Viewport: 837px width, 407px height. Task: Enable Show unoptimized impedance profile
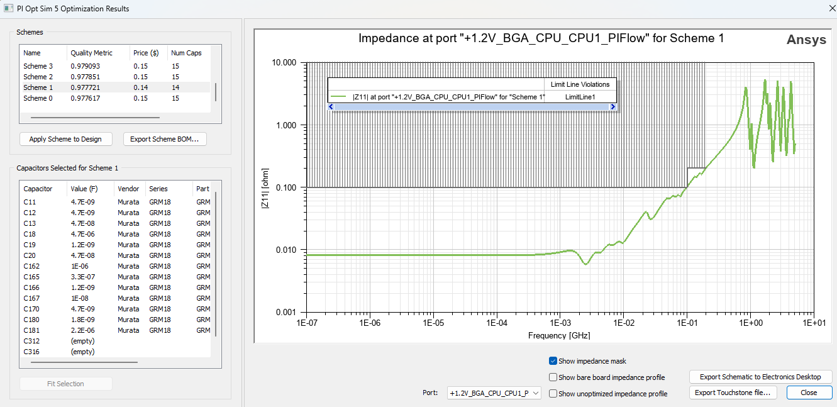553,394
